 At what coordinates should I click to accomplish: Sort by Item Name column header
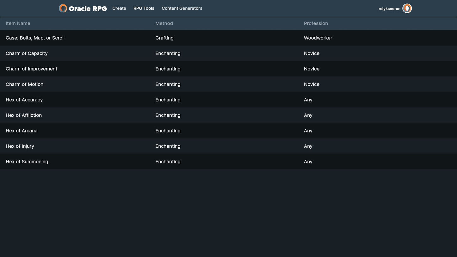18,23
